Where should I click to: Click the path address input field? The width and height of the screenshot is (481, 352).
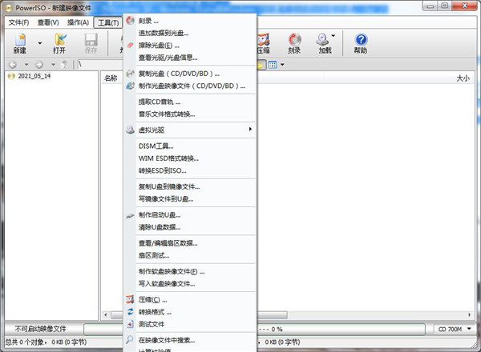[x=100, y=65]
